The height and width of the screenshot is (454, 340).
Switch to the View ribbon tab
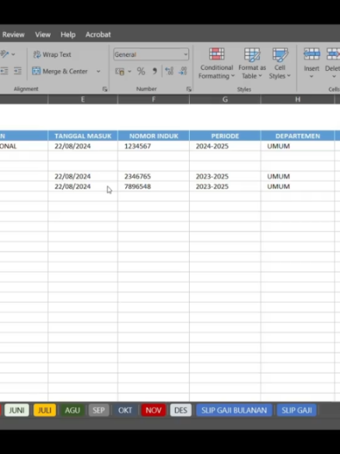click(x=43, y=34)
